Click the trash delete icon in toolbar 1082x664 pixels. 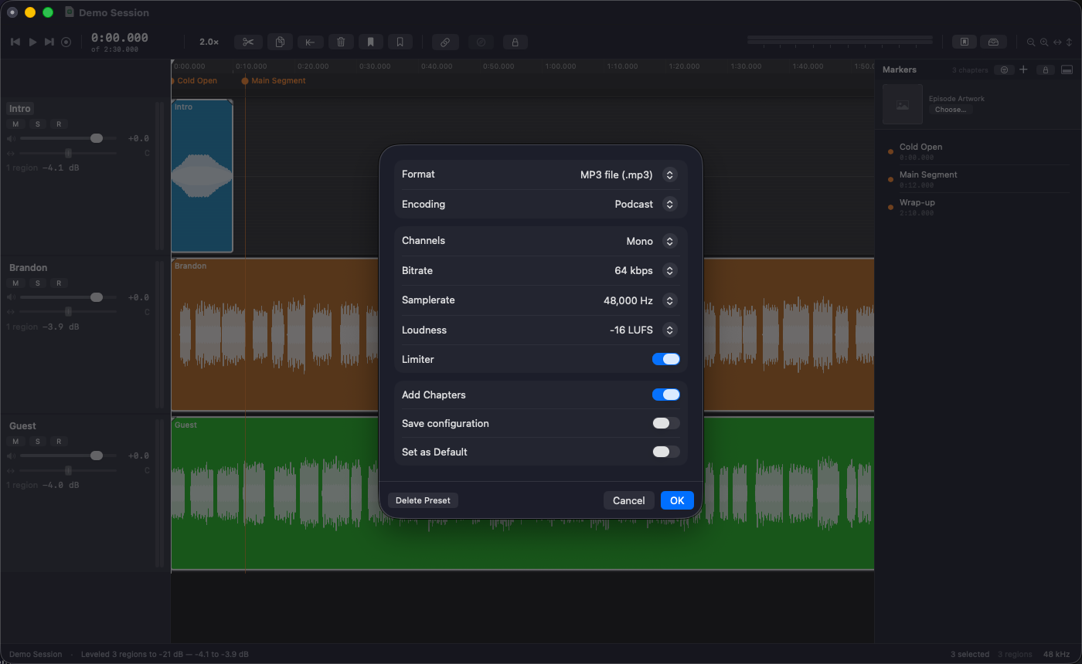click(341, 42)
